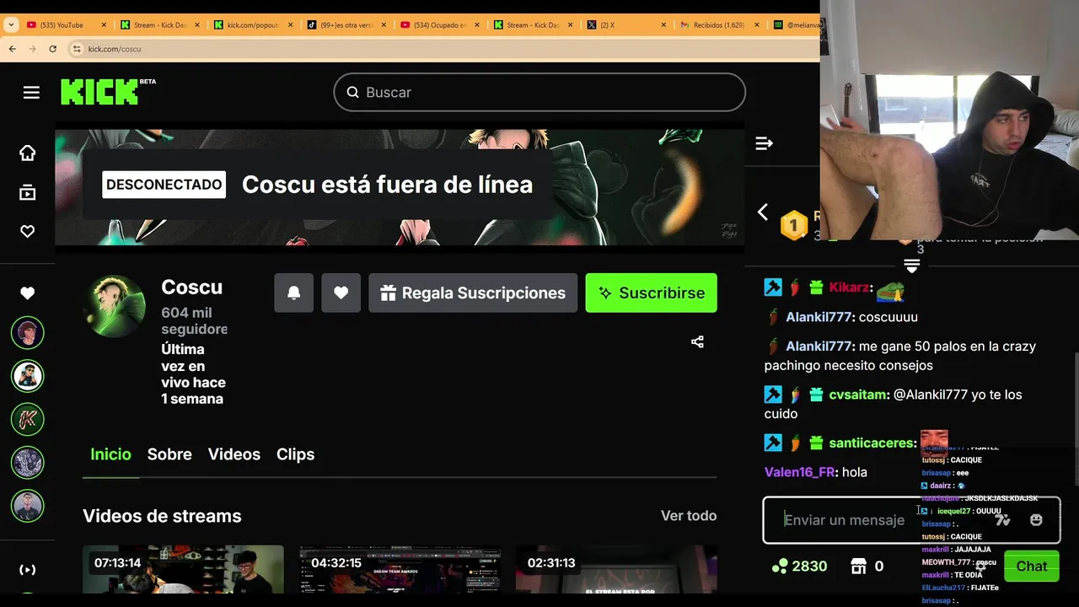Image resolution: width=1079 pixels, height=607 pixels.
Task: Open the K-logo channel avatar in sidebar
Action: coord(27,419)
